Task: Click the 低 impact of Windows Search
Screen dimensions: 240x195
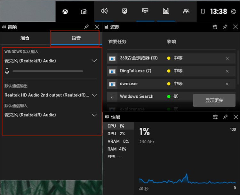Action: pyautogui.click(x=176, y=96)
